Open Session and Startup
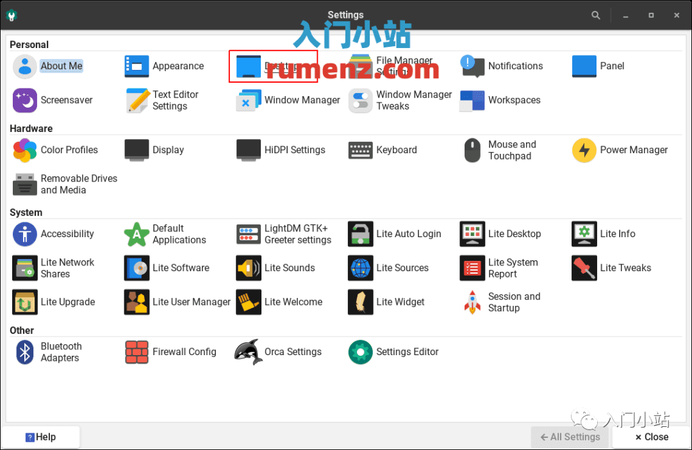692x450 pixels. (501, 302)
